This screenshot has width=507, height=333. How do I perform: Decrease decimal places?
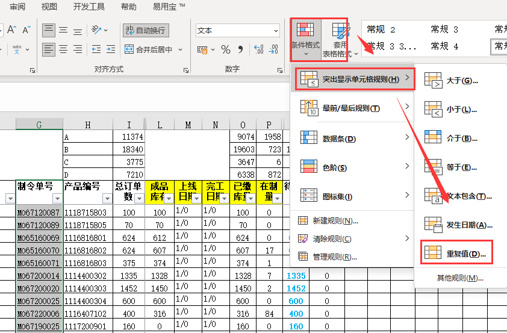[273, 49]
